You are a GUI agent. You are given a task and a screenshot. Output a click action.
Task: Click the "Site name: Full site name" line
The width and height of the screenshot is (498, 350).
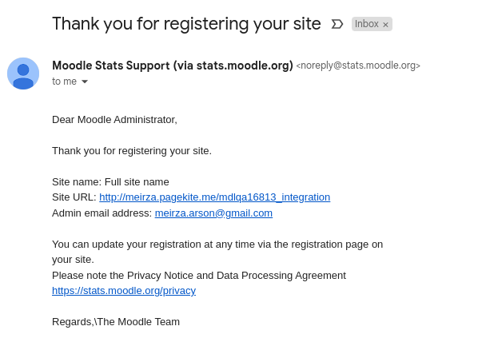[x=110, y=182]
